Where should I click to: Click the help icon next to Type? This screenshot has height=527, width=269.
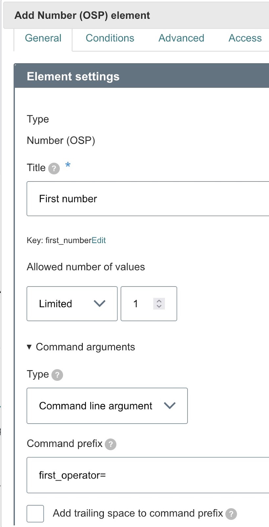coord(57,375)
